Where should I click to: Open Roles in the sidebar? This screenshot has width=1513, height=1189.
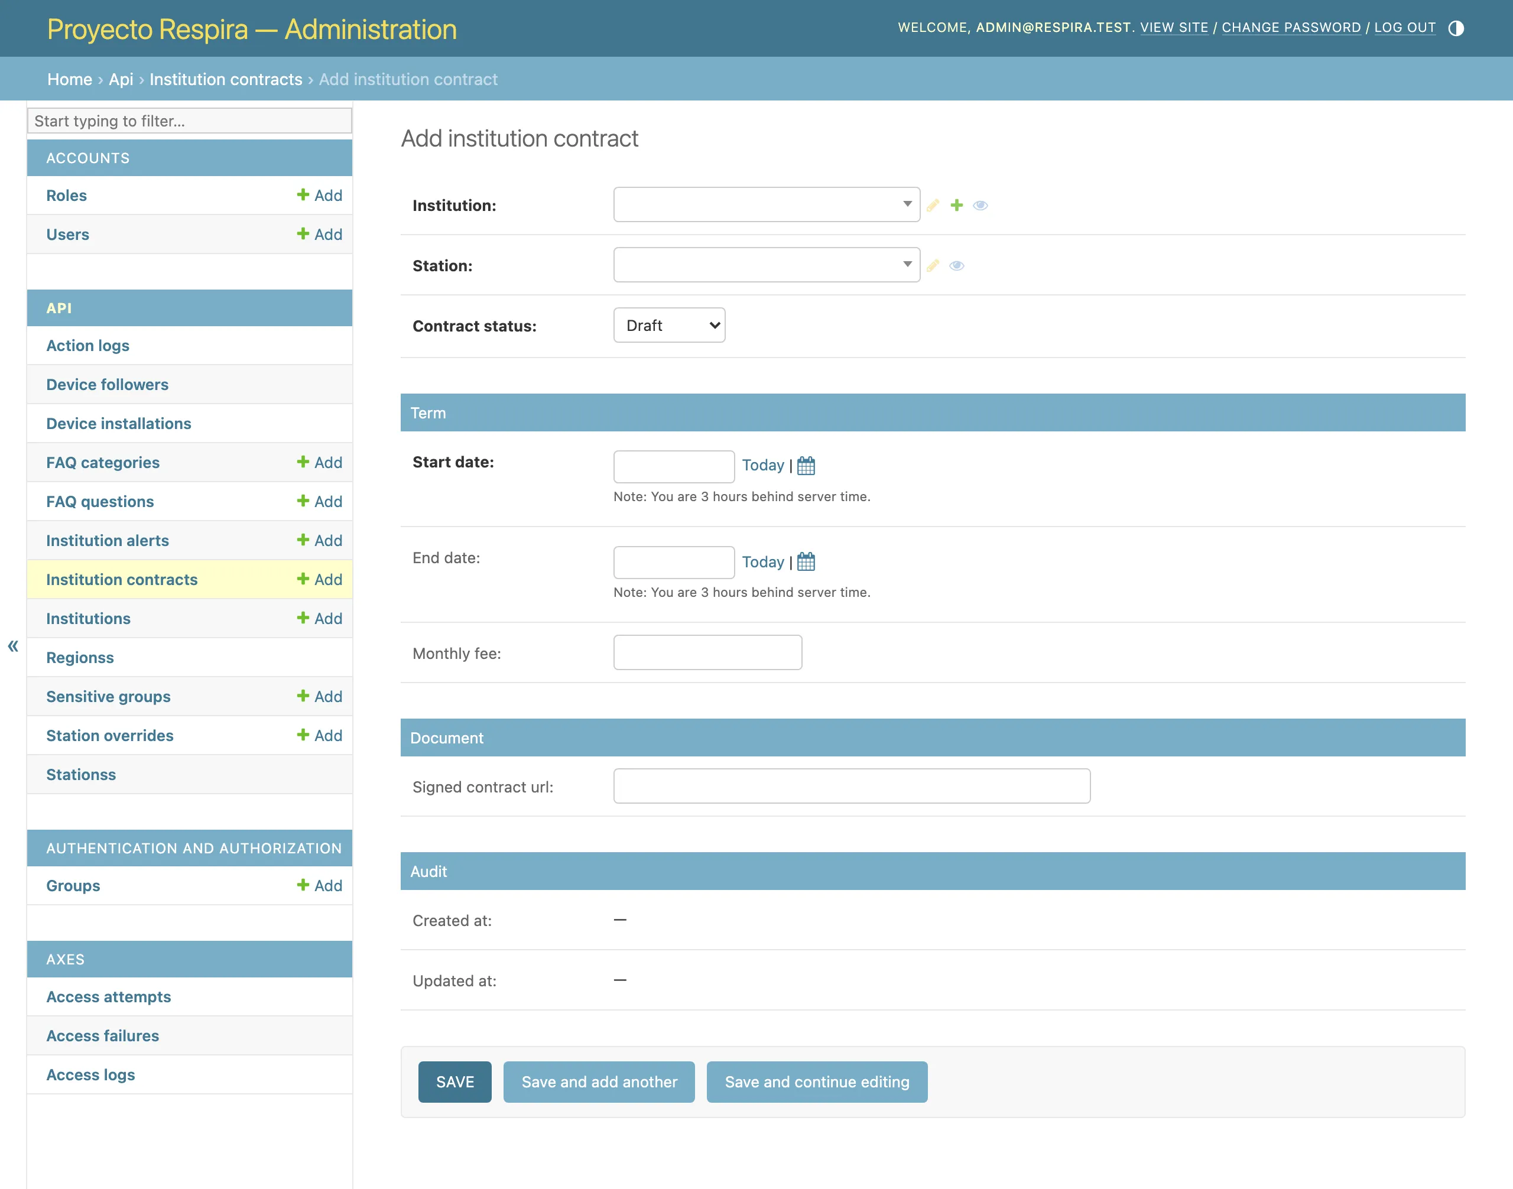pyautogui.click(x=66, y=196)
